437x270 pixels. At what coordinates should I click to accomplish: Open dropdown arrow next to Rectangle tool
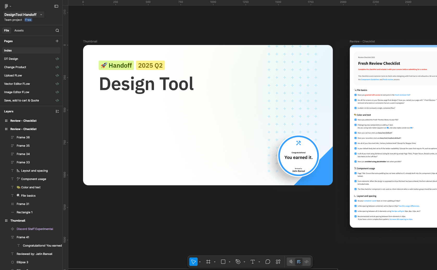click(230, 262)
